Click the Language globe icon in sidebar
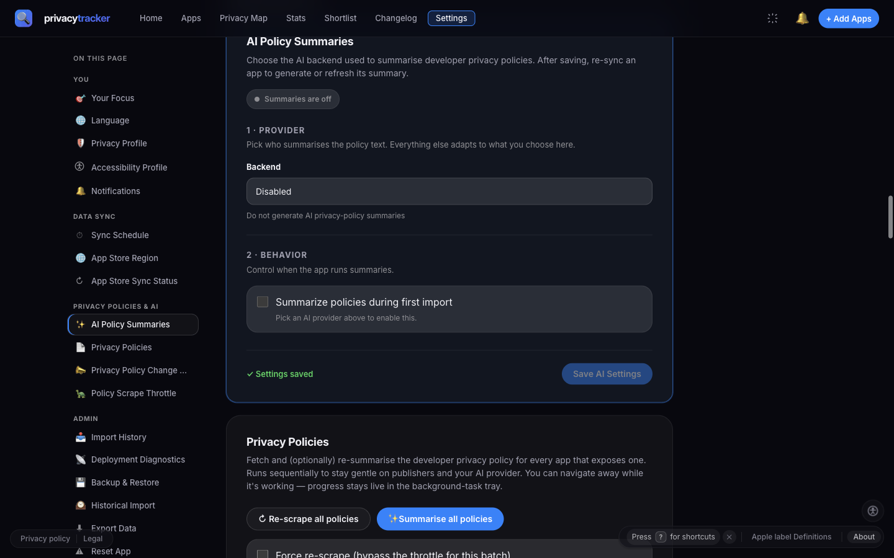The image size is (894, 558). [80, 120]
